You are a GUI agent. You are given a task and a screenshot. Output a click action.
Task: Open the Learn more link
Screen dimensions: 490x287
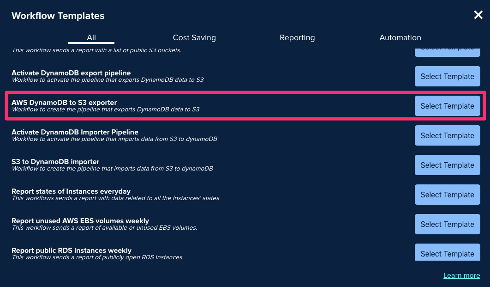(x=461, y=275)
